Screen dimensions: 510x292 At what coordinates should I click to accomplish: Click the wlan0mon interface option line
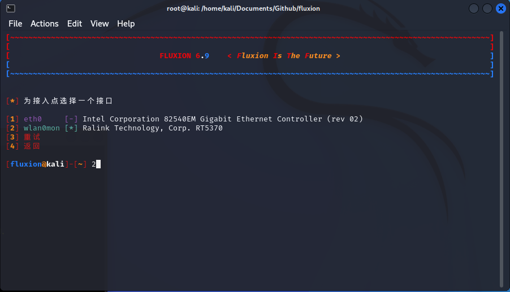pyautogui.click(x=114, y=128)
